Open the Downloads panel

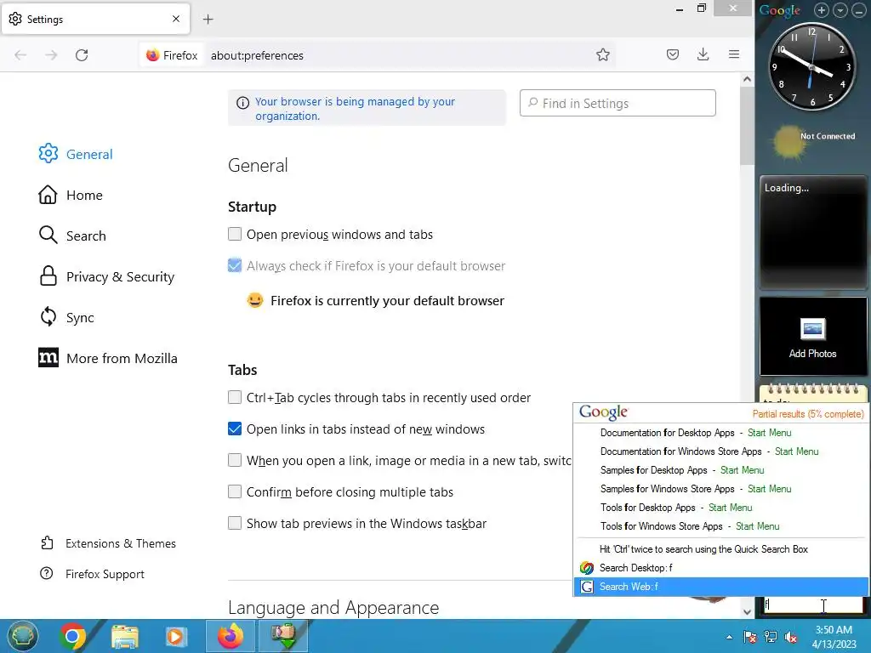pyautogui.click(x=703, y=54)
